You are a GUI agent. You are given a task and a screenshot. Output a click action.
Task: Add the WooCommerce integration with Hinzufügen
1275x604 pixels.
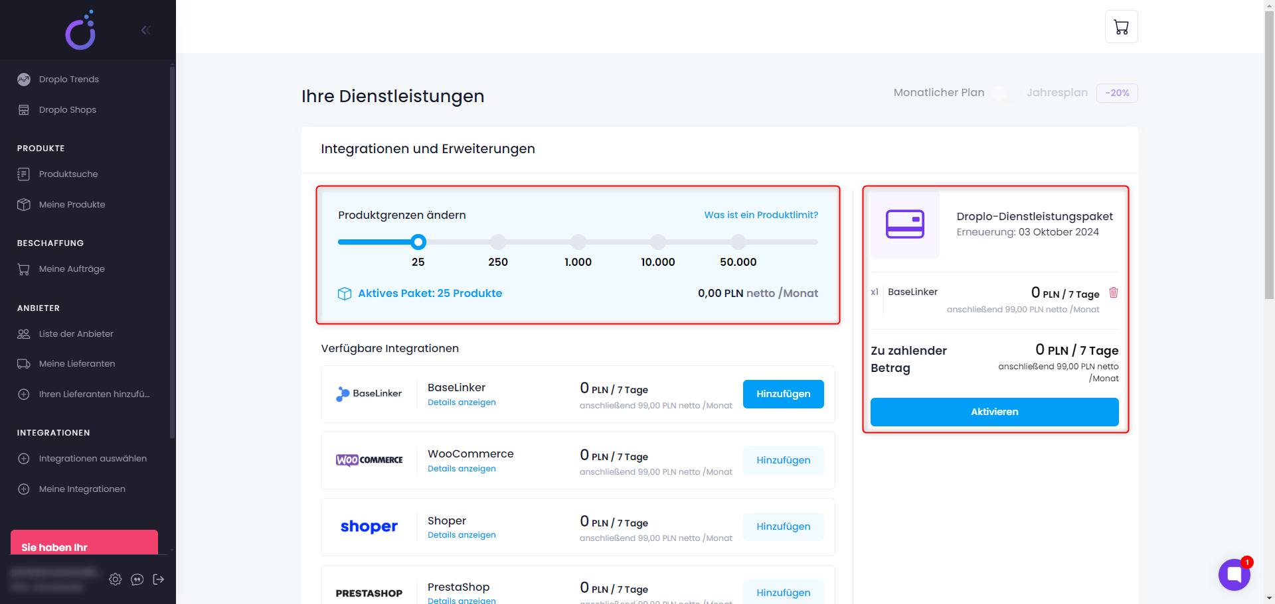coord(783,460)
